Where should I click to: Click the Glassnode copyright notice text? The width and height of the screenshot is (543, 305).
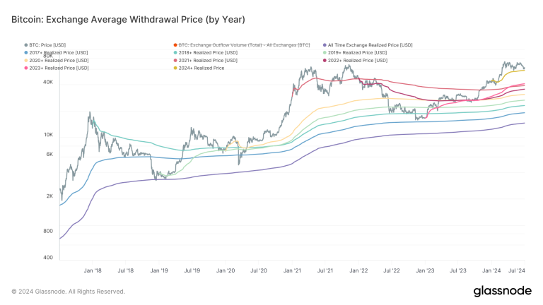[x=68, y=292]
